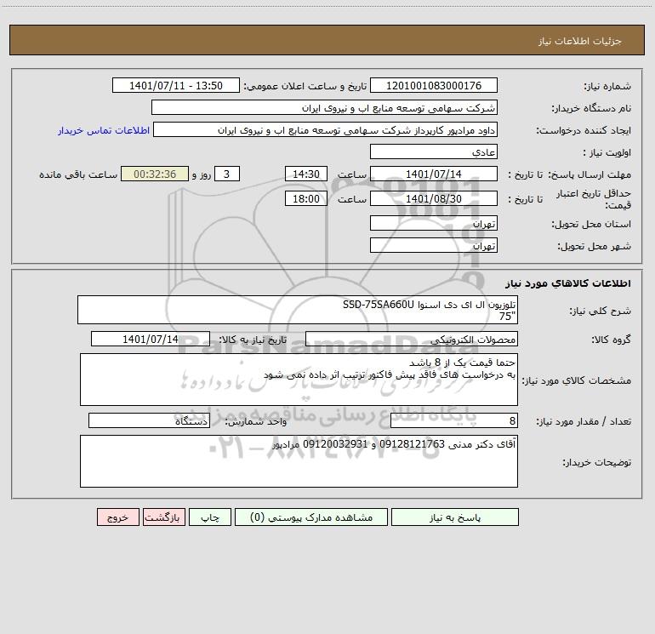Click the validity time field 18:00

(305, 198)
